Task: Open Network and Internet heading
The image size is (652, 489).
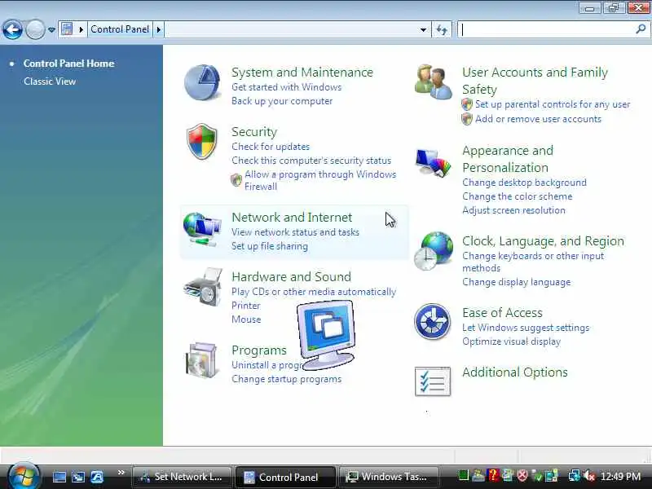Action: click(292, 218)
